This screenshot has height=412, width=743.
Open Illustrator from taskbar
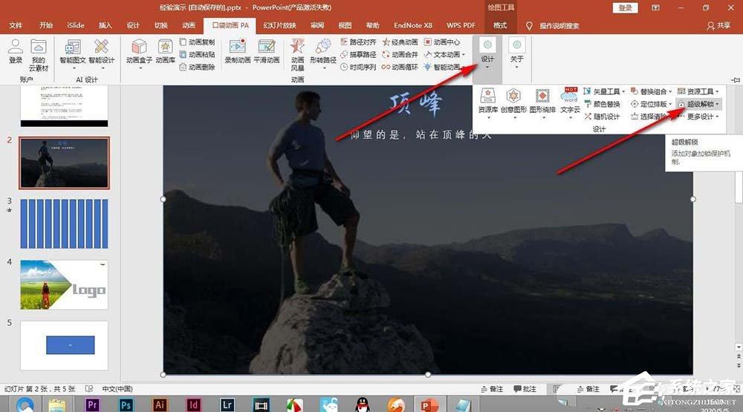[160, 405]
